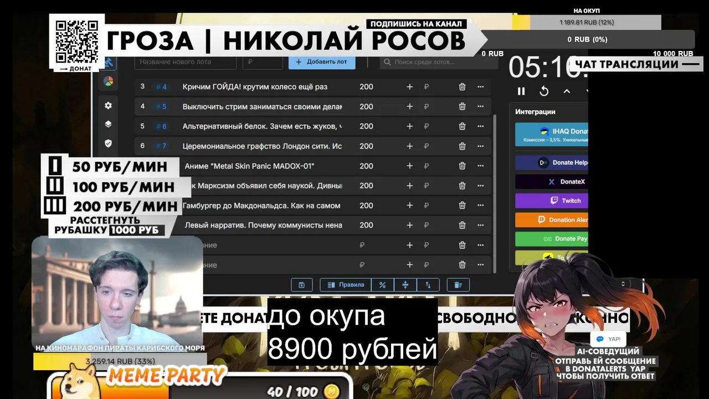Open more options for 'Выключить стрим' lot
Screen dimensions: 709x399
click(x=480, y=106)
